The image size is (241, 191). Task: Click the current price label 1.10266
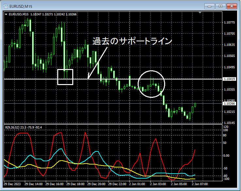229,103
